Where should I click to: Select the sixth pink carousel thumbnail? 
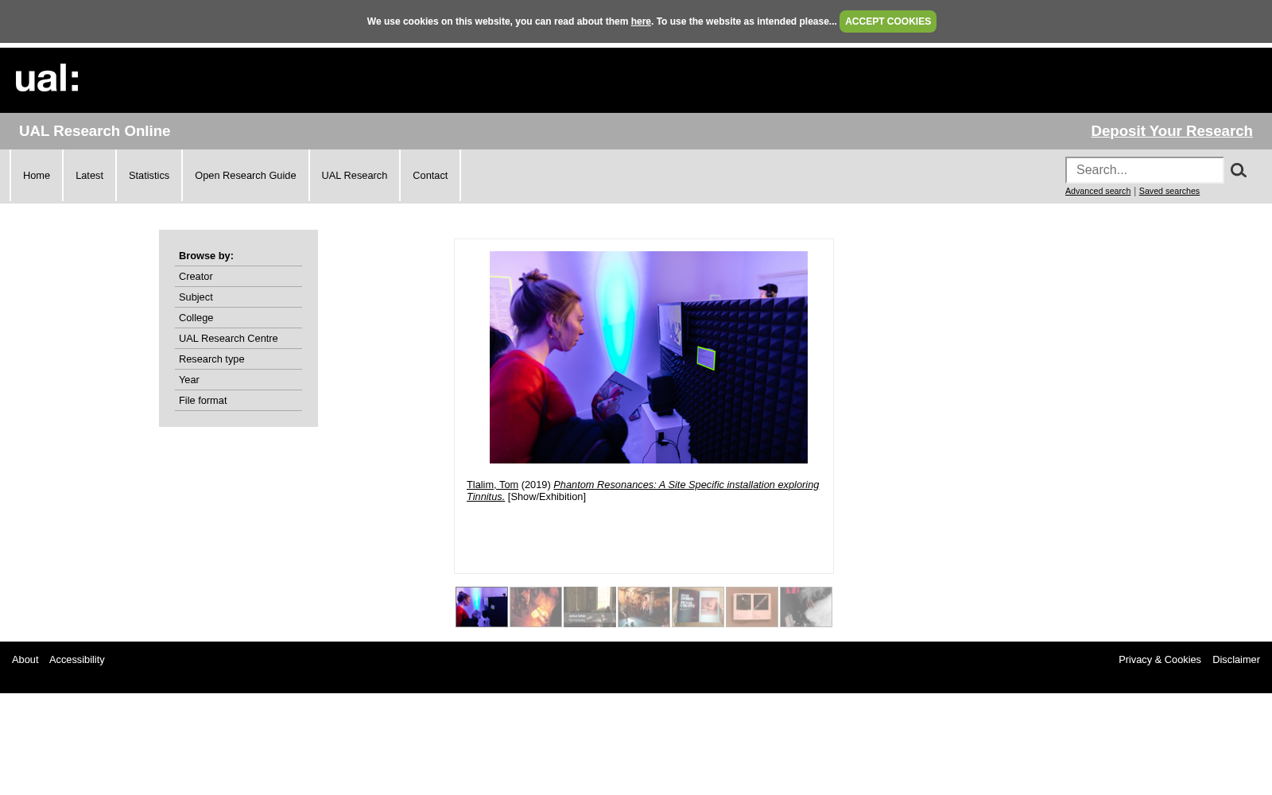point(752,607)
